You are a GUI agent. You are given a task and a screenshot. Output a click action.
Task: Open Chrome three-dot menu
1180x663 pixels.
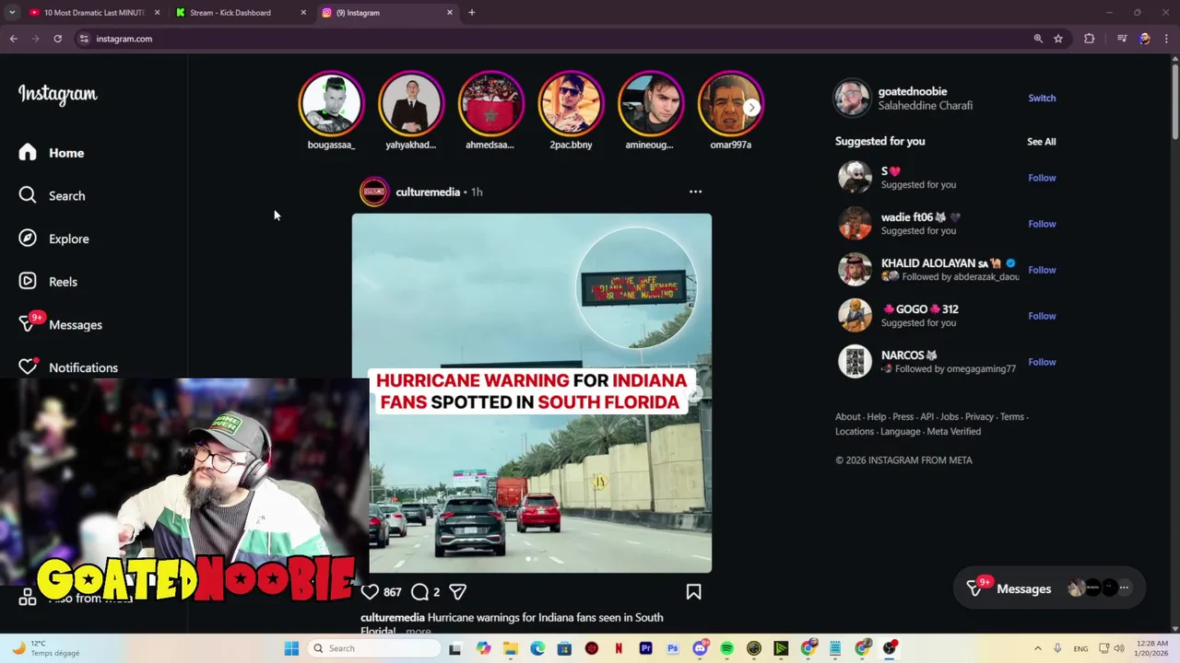[x=1167, y=39]
